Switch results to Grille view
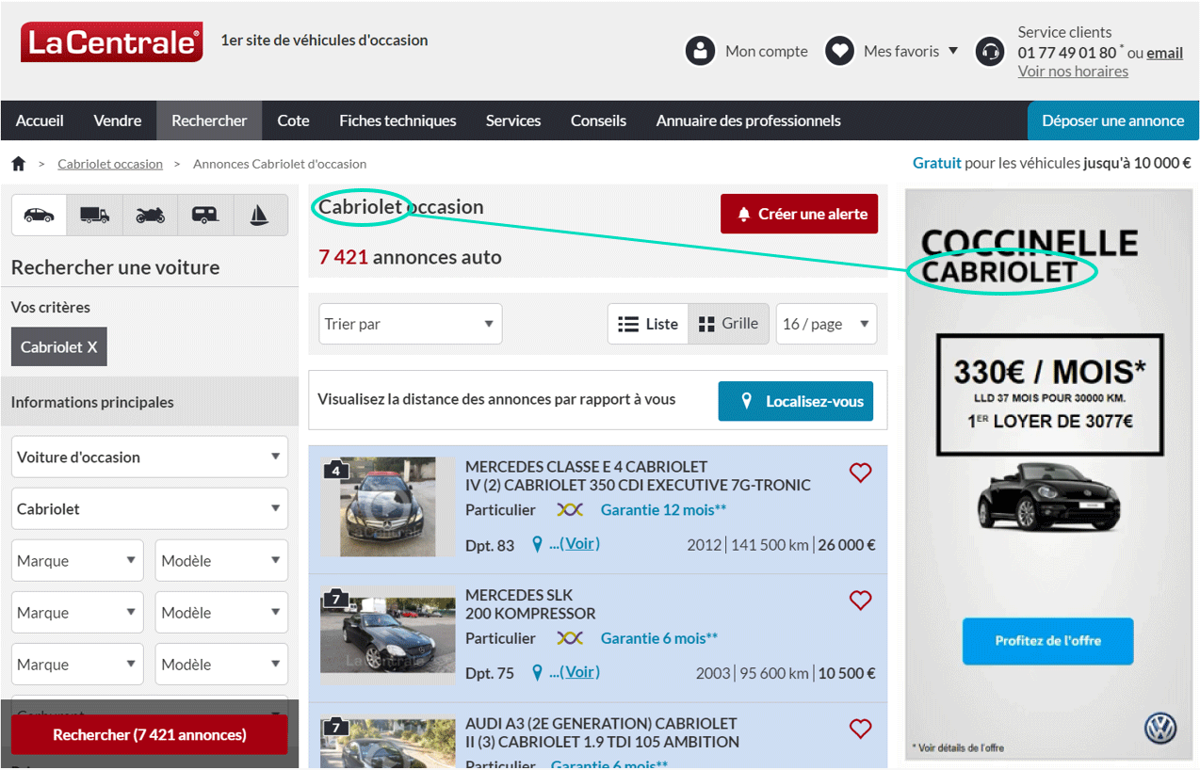This screenshot has width=1200, height=770. click(729, 324)
